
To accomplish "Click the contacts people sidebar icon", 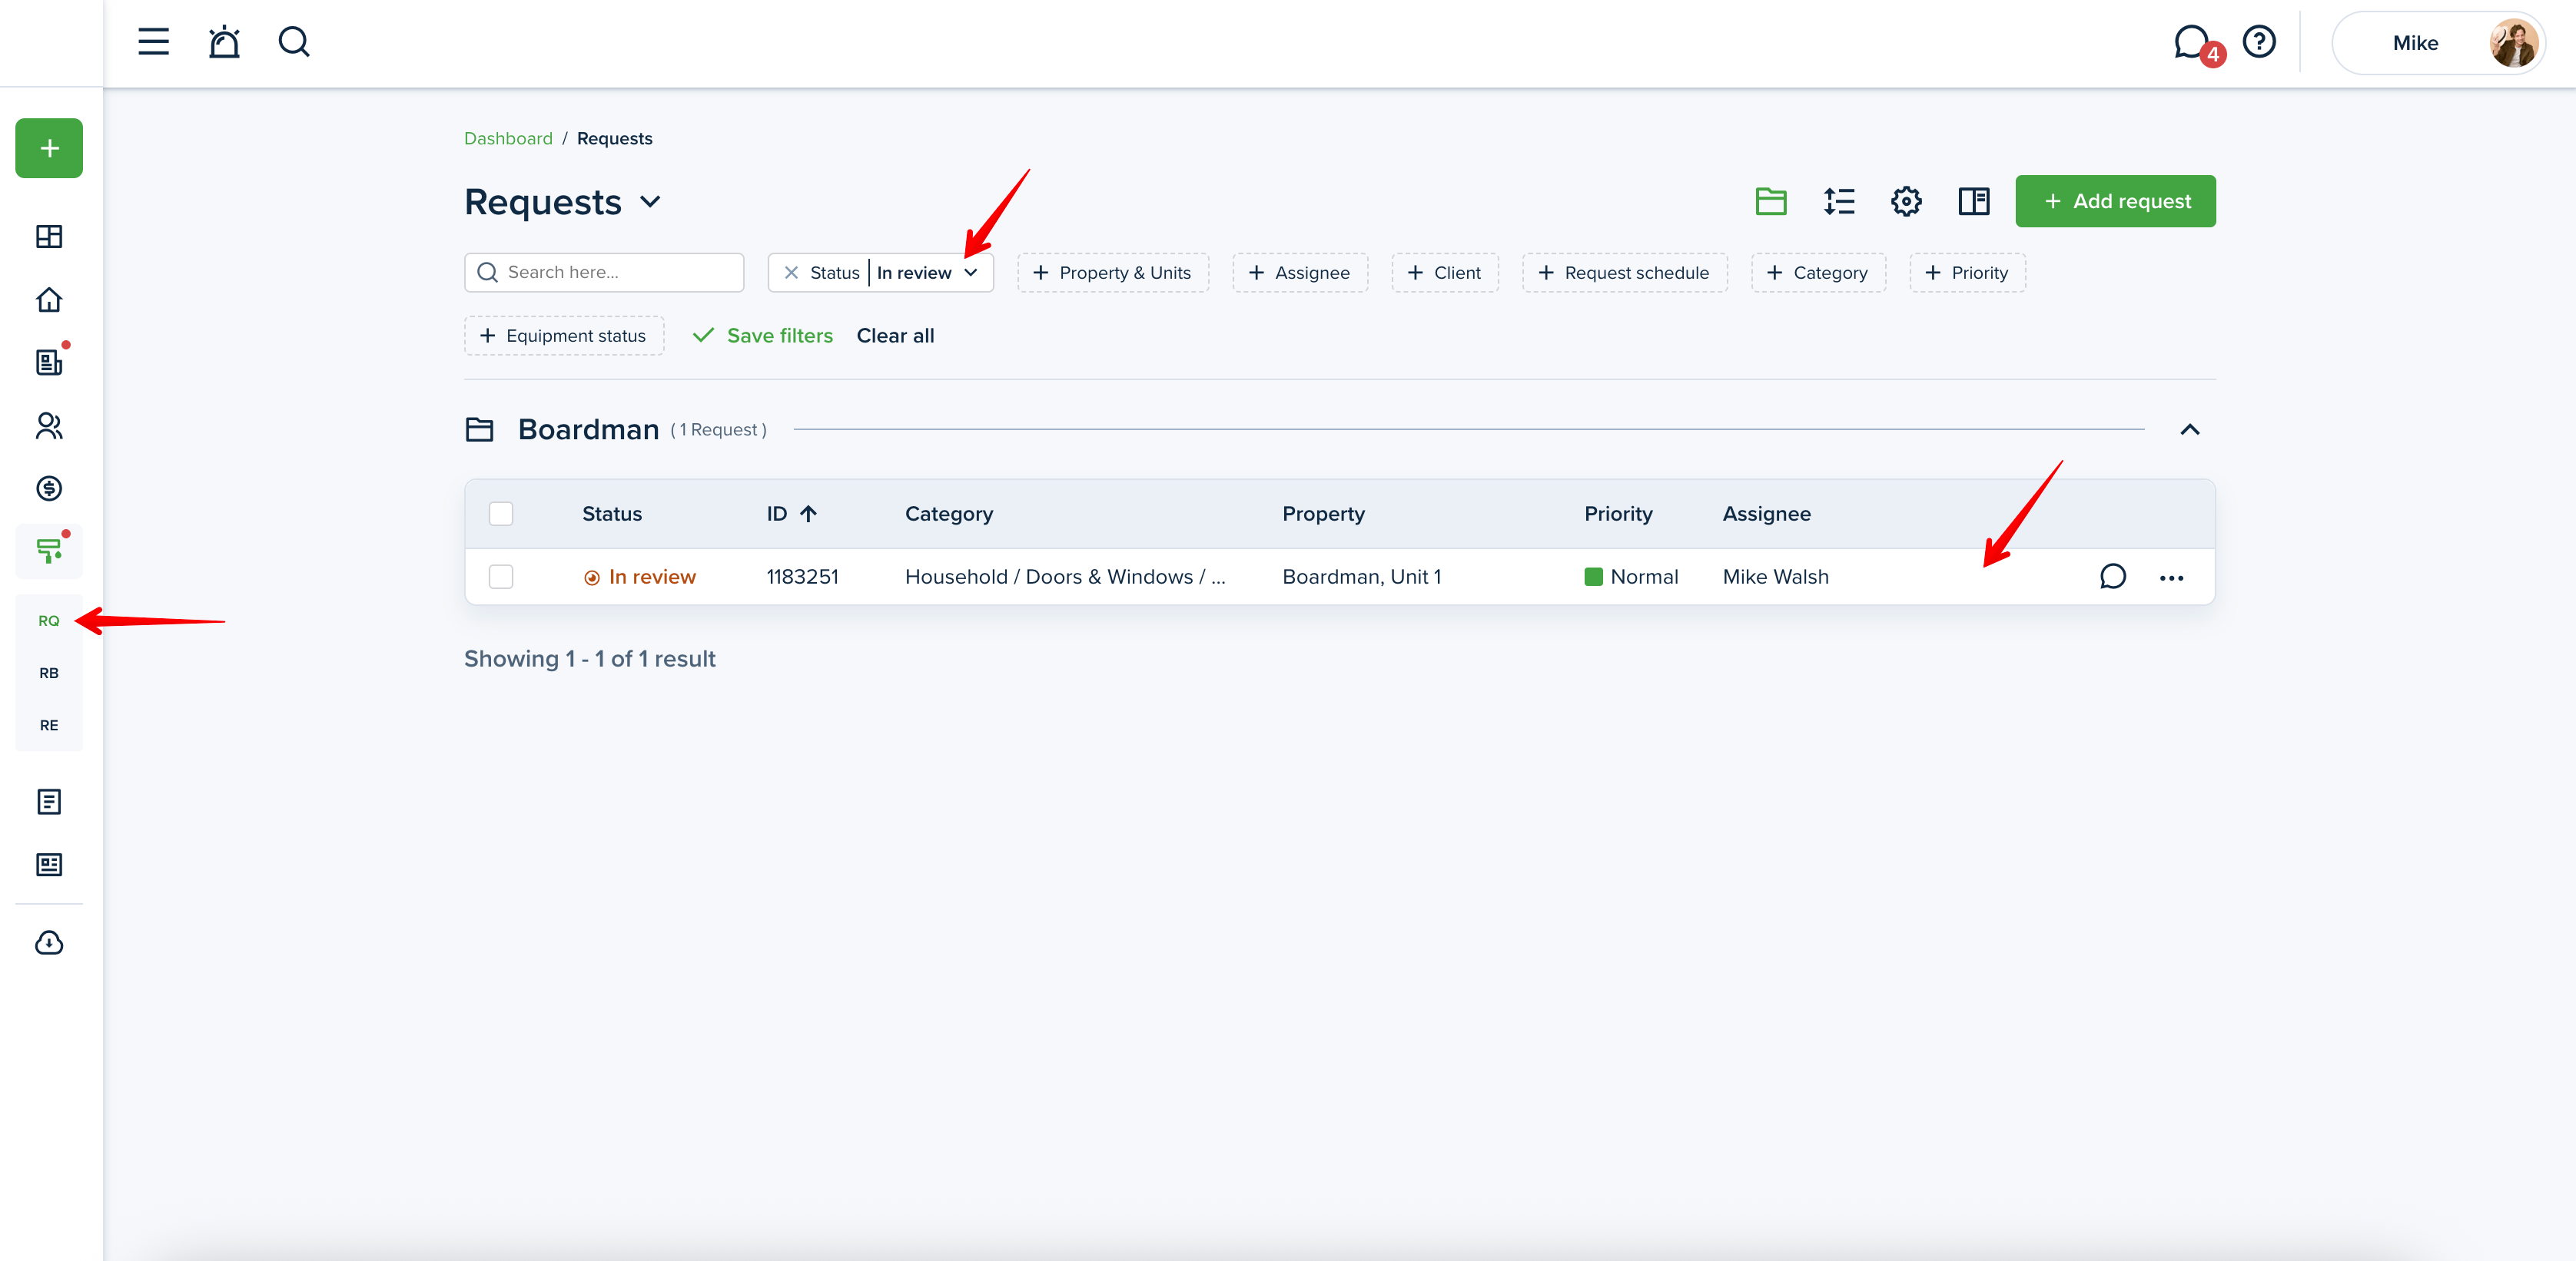I will 49,425.
